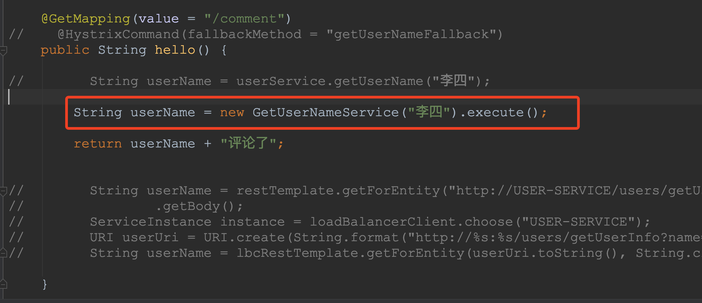Click the return keyword
Screen dimensions: 702x303
(98, 144)
